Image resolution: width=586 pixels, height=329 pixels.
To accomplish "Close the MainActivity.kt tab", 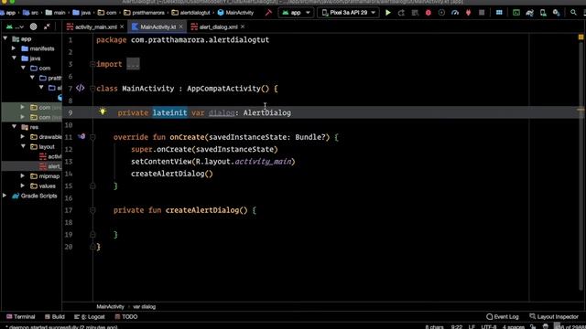I will pos(181,27).
